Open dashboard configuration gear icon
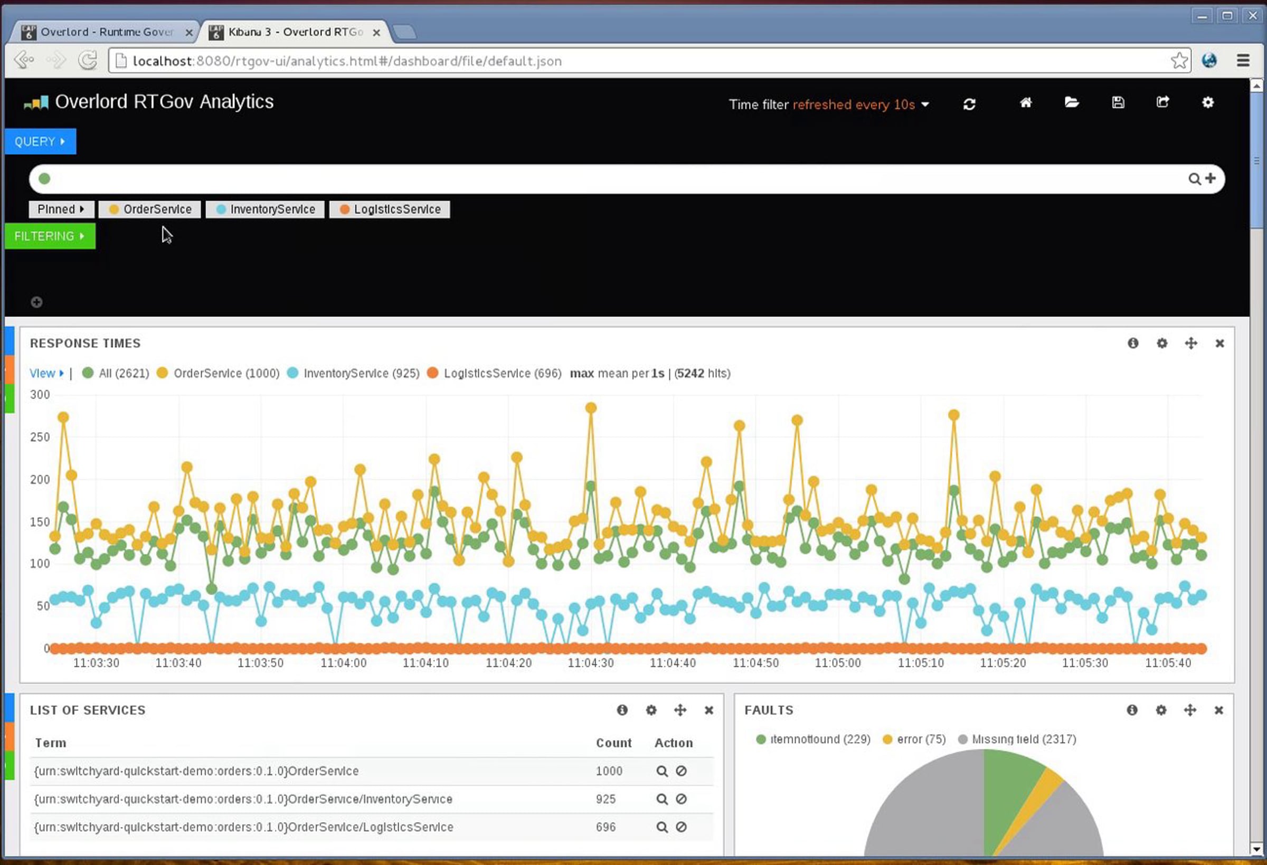The width and height of the screenshot is (1267, 865). coord(1207,102)
